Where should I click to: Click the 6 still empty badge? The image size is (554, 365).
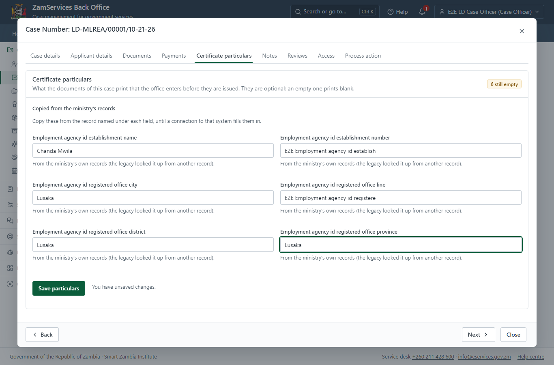click(504, 84)
